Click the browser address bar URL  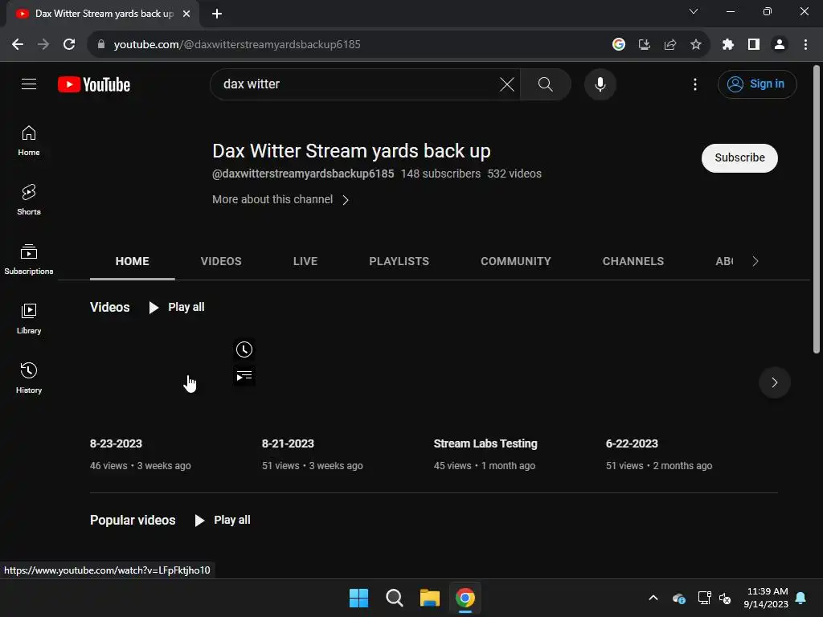[237, 45]
